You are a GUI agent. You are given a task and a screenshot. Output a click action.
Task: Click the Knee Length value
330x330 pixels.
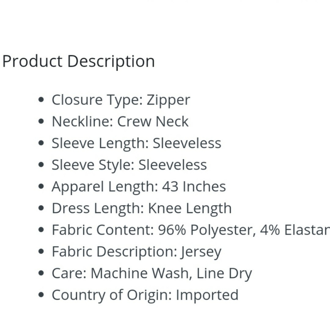pos(190,209)
